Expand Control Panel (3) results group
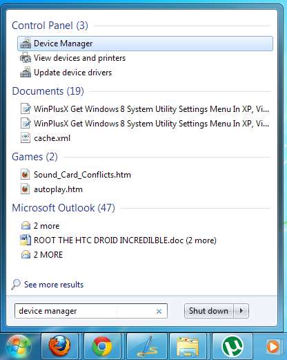The width and height of the screenshot is (287, 360). [x=50, y=26]
